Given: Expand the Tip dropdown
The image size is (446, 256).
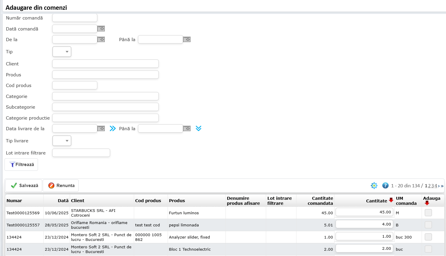Looking at the screenshot, I should point(62,51).
